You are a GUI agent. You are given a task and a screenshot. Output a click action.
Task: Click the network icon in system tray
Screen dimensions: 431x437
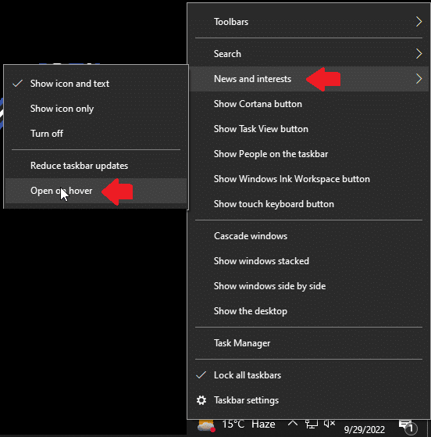click(312, 424)
